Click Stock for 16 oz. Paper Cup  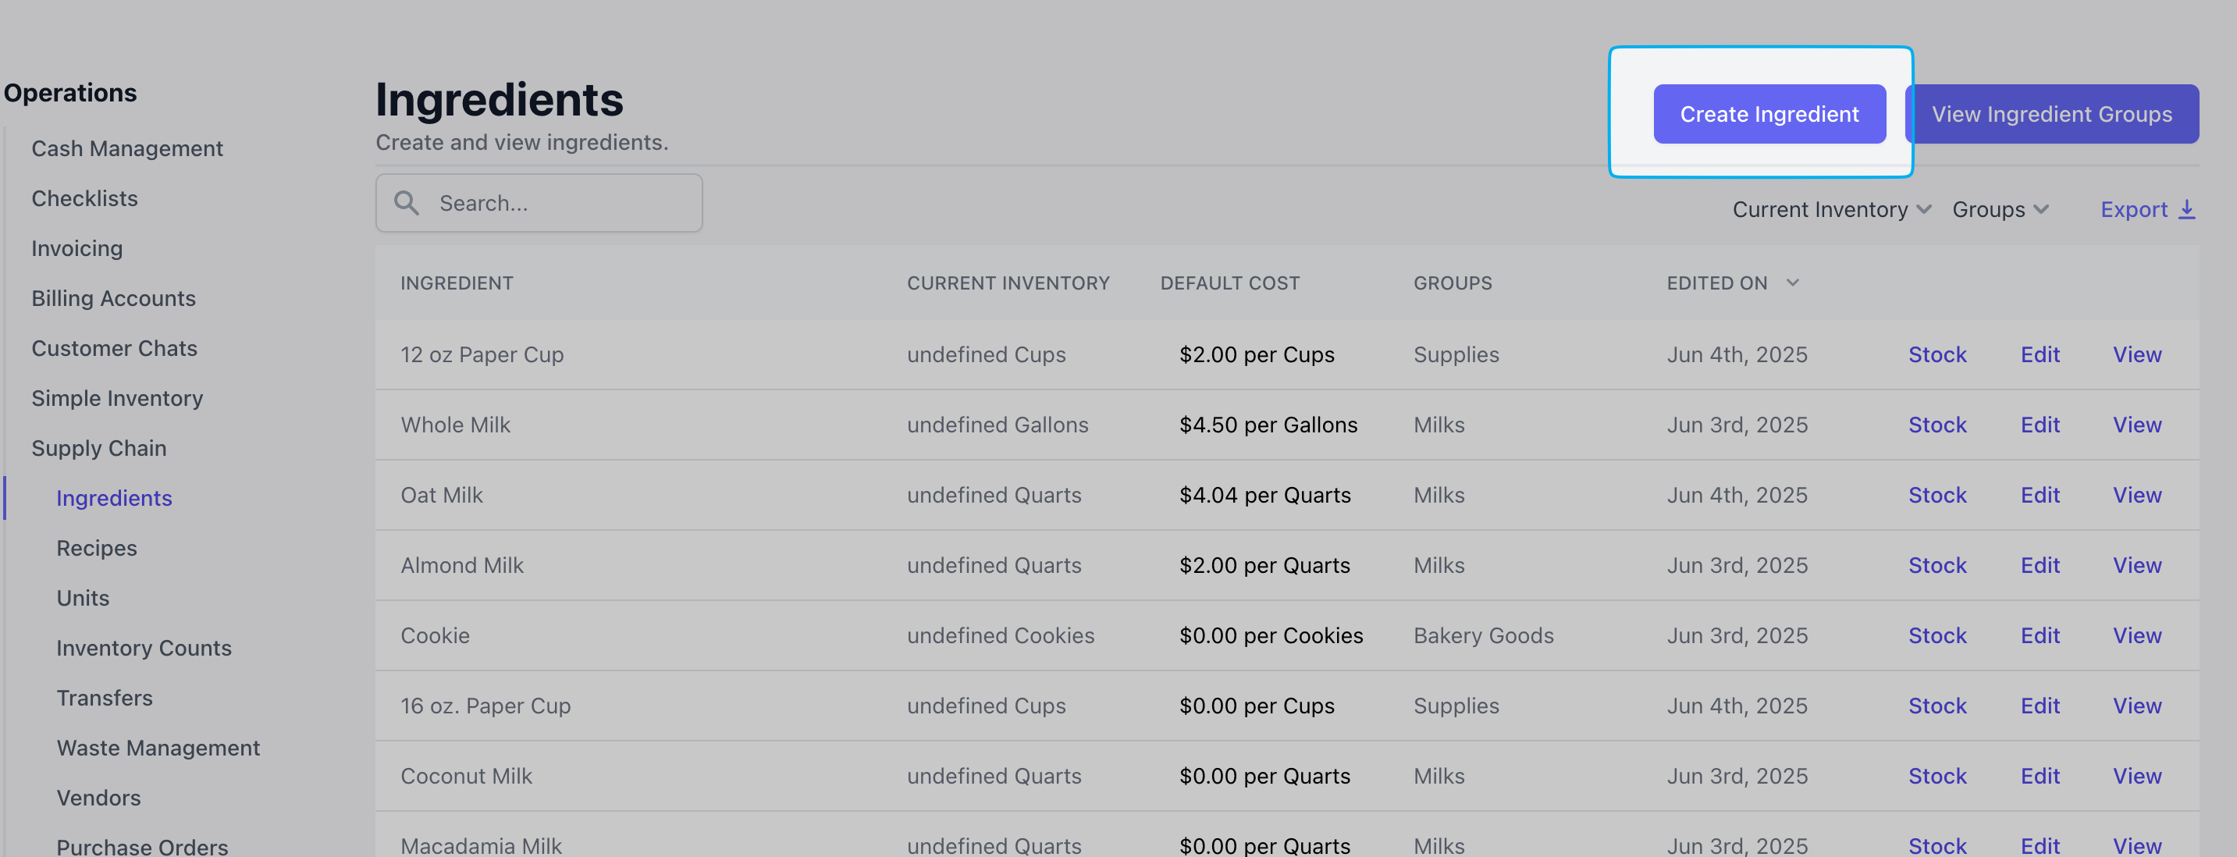point(1936,706)
